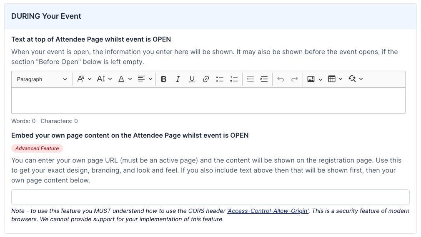Click the undo arrow icon

click(281, 79)
